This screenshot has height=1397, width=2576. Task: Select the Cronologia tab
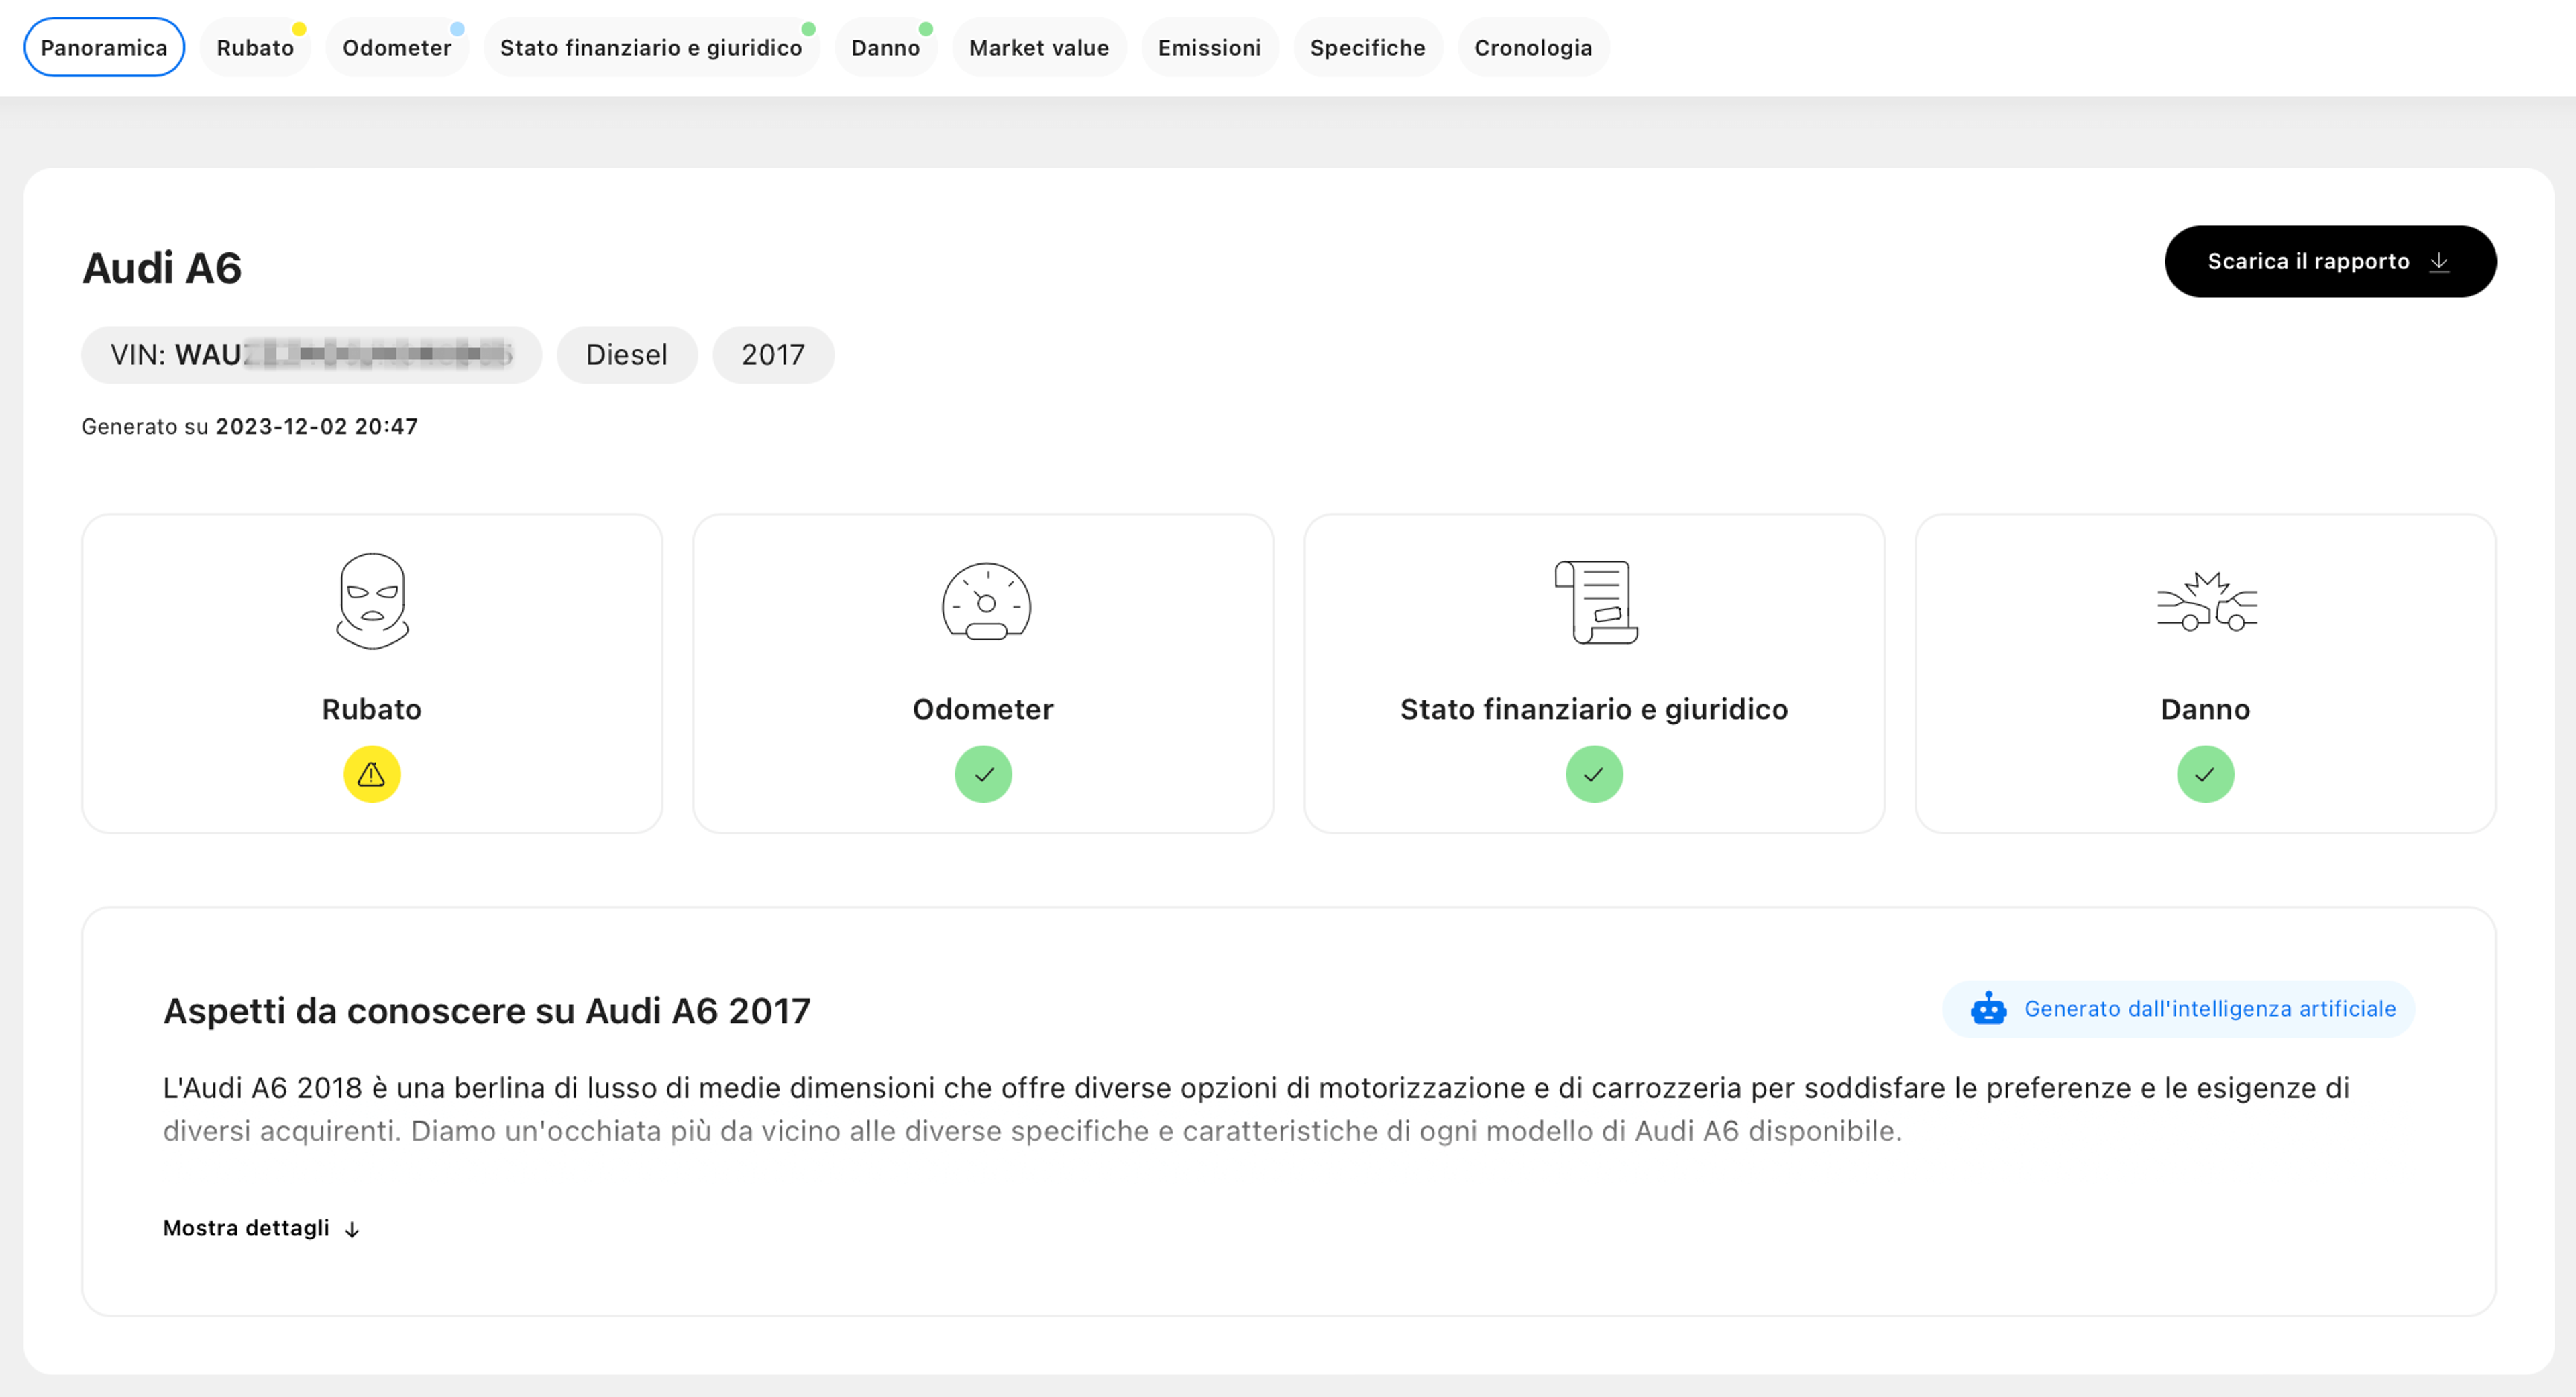(x=1532, y=47)
